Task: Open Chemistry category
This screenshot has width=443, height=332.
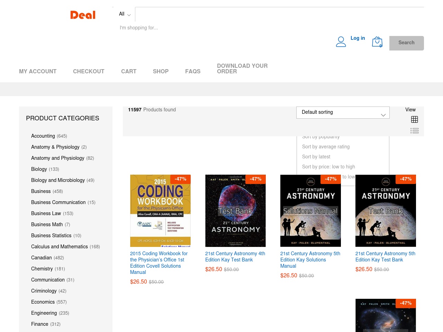Action: tap(42, 269)
